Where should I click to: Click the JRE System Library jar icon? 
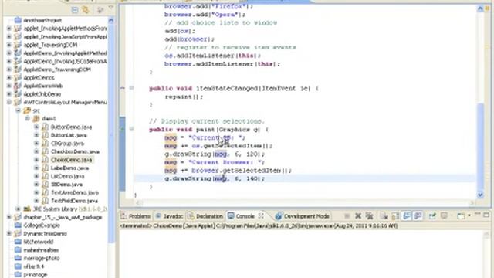coord(27,208)
